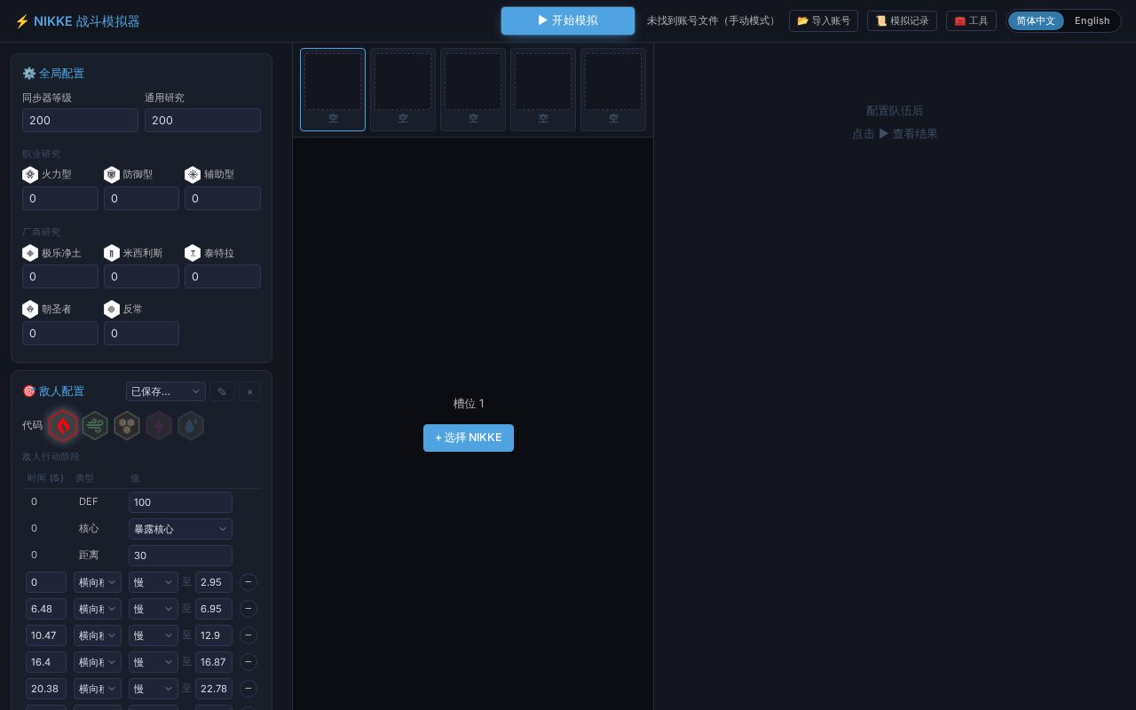The image size is (1136, 710).
Task: Select the iron element hexagon icon
Action: [127, 426]
